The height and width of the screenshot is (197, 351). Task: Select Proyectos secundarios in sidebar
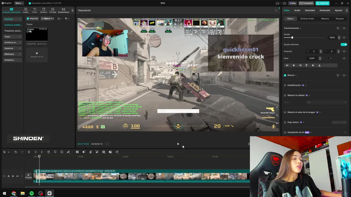coord(13,31)
